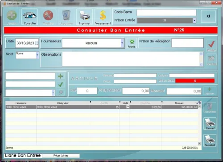Screen dimensions: 223x162
Task: Open Consulter eye icon
Action: coord(29,15)
